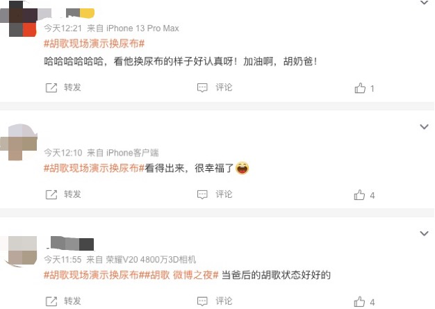Viewport: 435px width, 309px height.
Task: Click the repost icon on the 12:21 post
Action: 51,88
